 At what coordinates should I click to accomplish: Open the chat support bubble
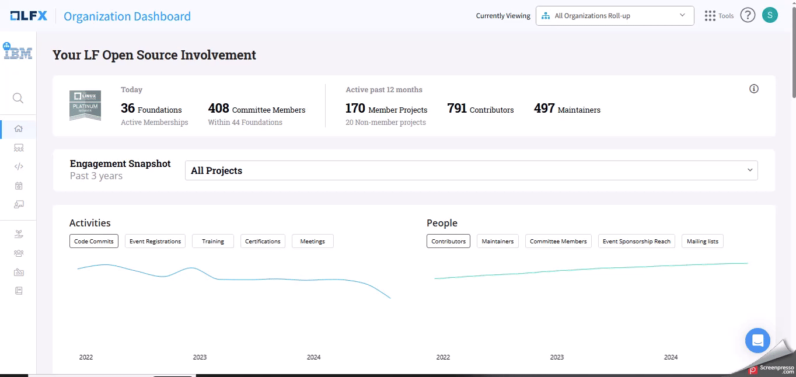[757, 341]
